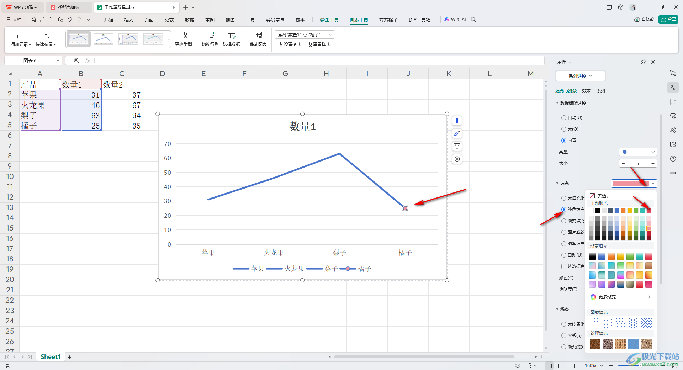
Task: Open Drawing Tools (绘图工具) tab
Action: (329, 20)
